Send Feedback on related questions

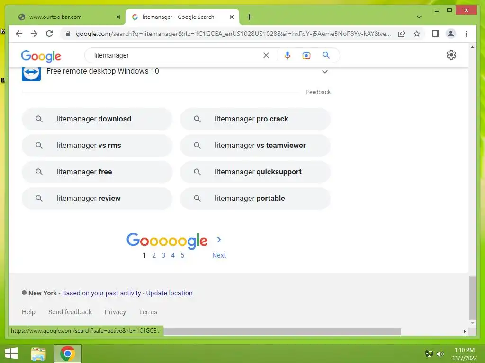318,92
